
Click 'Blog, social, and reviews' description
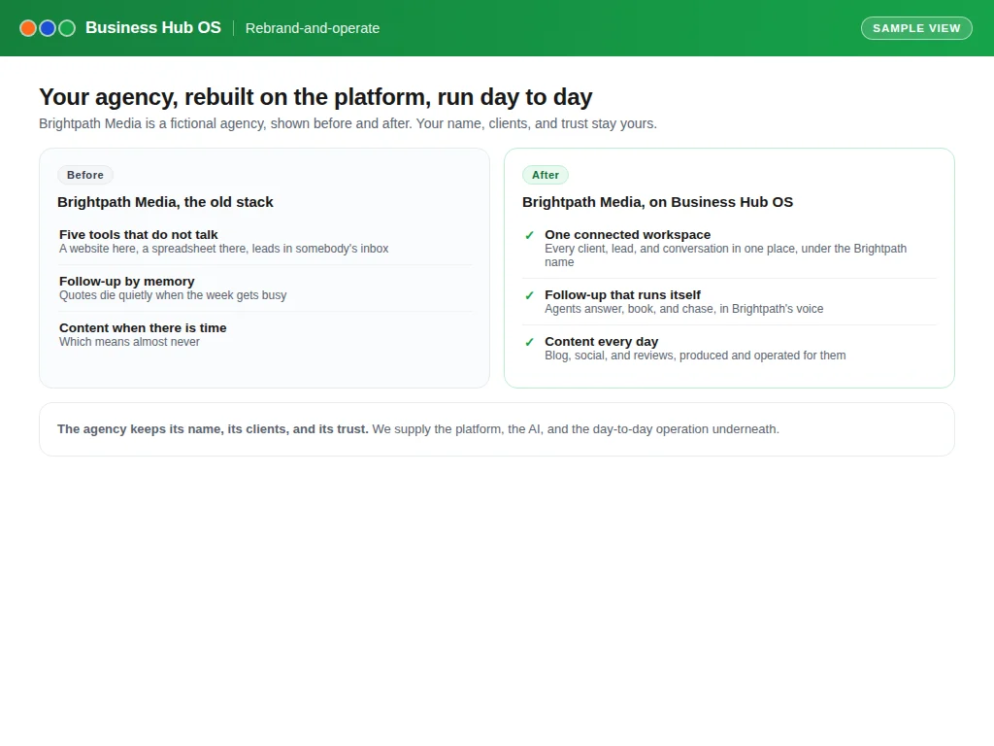[695, 356]
